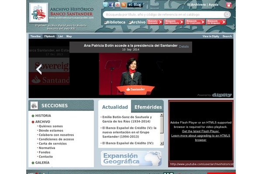Click View in Dipity link

211,36
